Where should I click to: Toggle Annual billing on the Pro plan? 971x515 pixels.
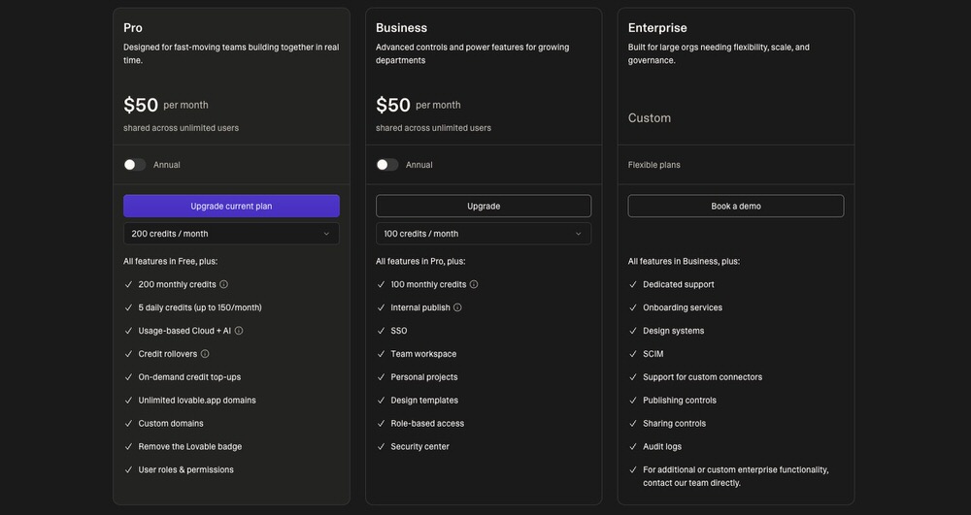[134, 165]
